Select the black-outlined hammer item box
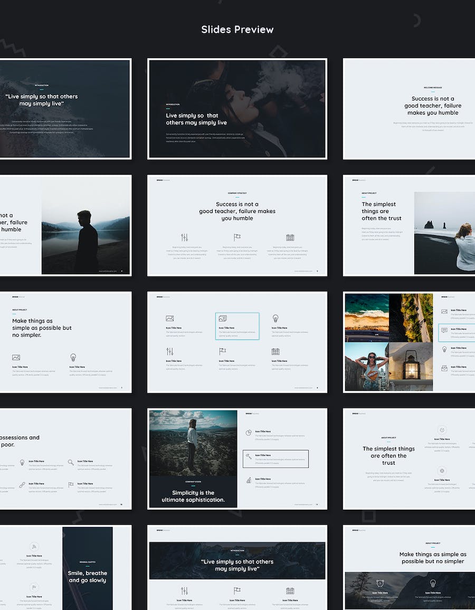This screenshot has width=475, height=610. tap(275, 459)
